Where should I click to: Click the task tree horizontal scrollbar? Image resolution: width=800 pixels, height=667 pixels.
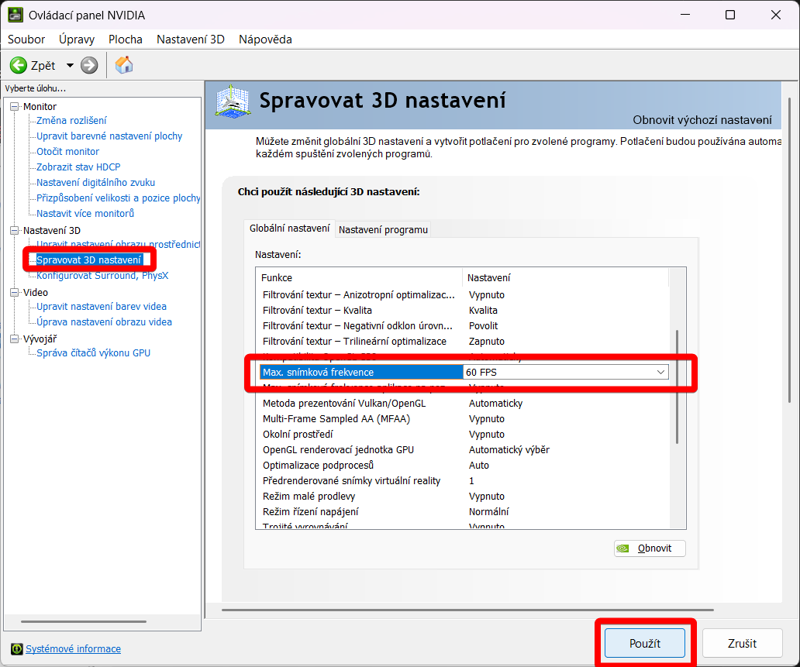click(84, 621)
